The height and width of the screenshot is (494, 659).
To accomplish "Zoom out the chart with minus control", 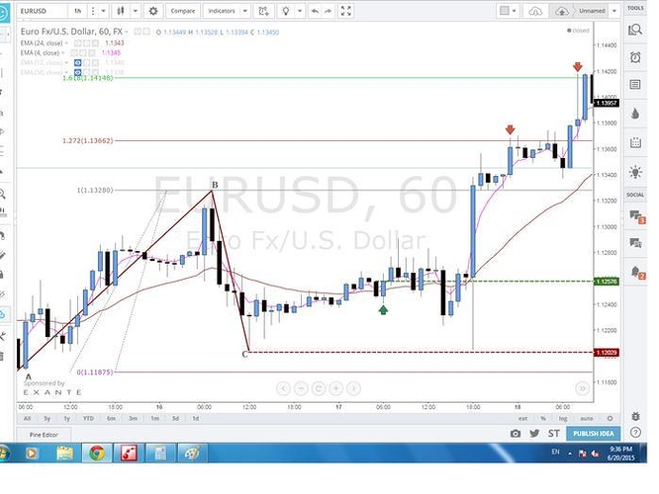I will (301, 388).
